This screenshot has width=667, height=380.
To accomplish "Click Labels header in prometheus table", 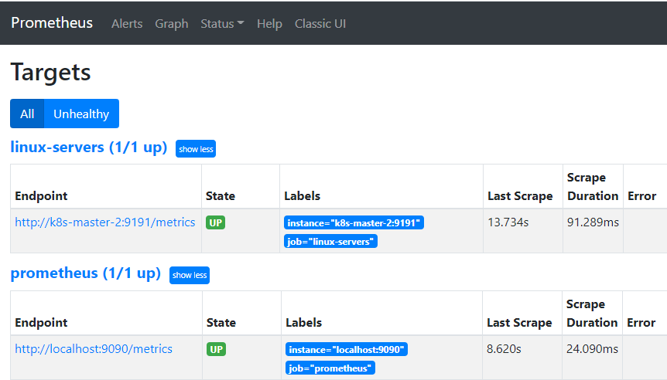I will coord(304,323).
